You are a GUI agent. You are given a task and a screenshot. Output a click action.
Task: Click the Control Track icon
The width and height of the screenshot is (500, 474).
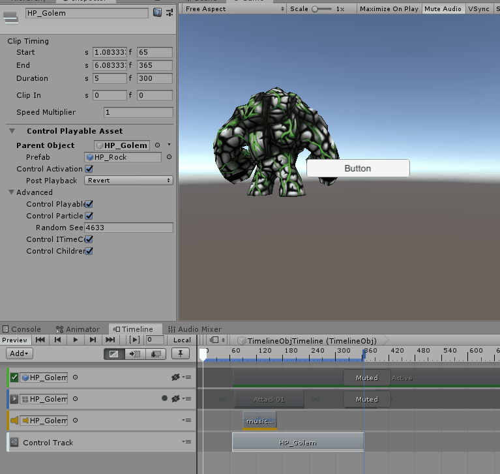(14, 442)
